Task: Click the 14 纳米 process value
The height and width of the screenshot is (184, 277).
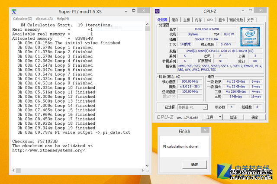Action: point(185,44)
